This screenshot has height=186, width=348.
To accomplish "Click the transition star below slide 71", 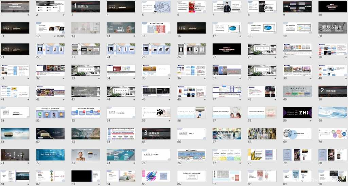I will coord(28,163).
